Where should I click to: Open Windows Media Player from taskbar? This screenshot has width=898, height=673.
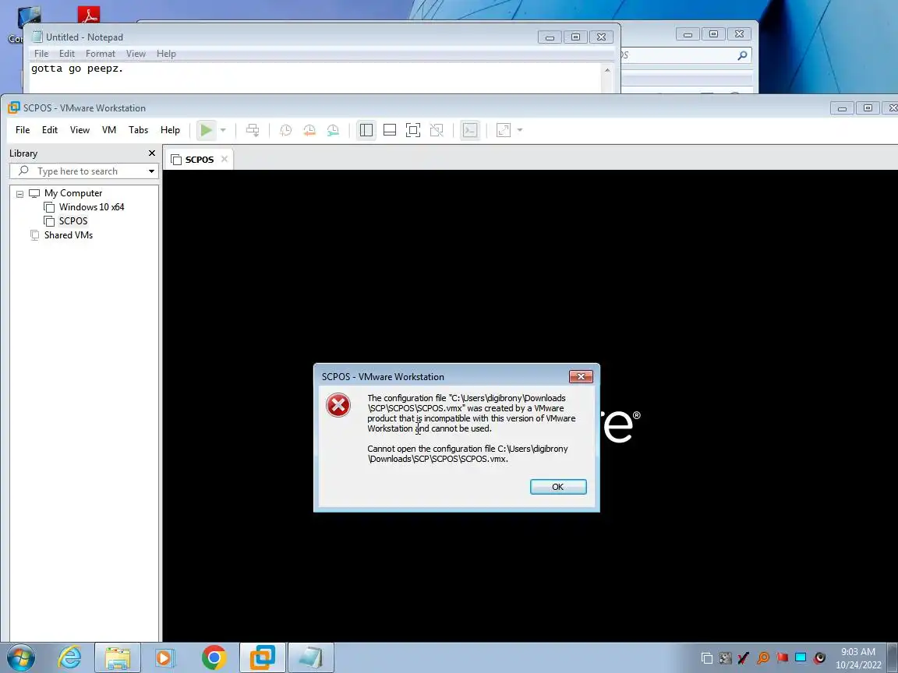[165, 658]
